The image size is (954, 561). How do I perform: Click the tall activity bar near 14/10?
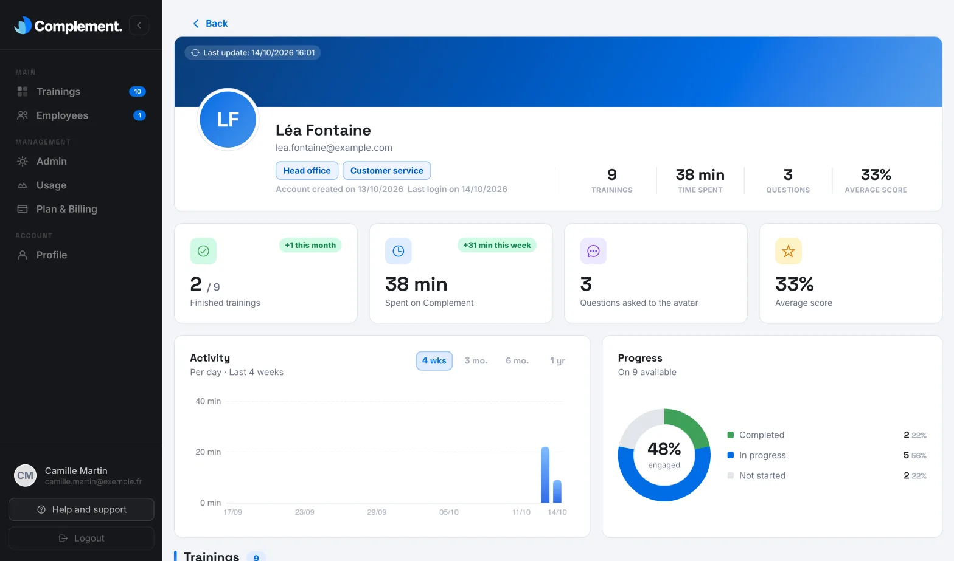(545, 475)
